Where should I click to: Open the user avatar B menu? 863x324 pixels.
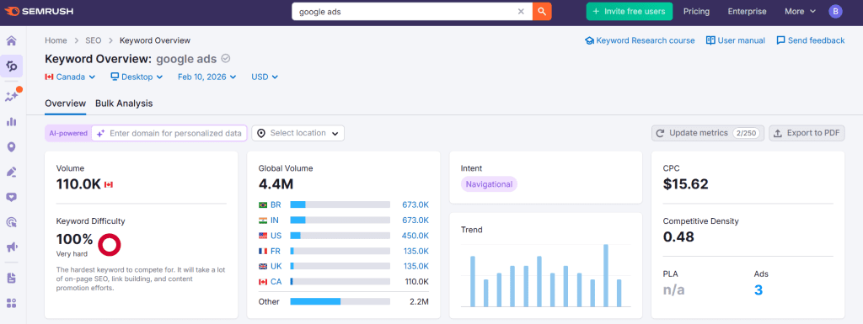pyautogui.click(x=835, y=11)
